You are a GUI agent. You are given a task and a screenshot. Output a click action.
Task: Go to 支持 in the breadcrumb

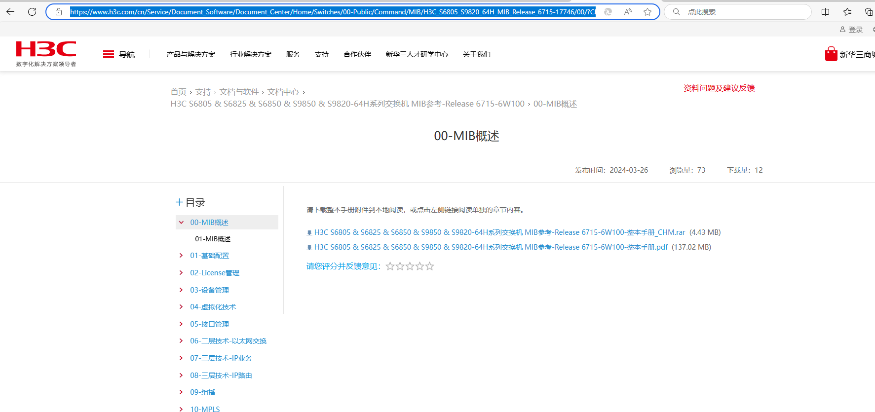click(x=203, y=92)
